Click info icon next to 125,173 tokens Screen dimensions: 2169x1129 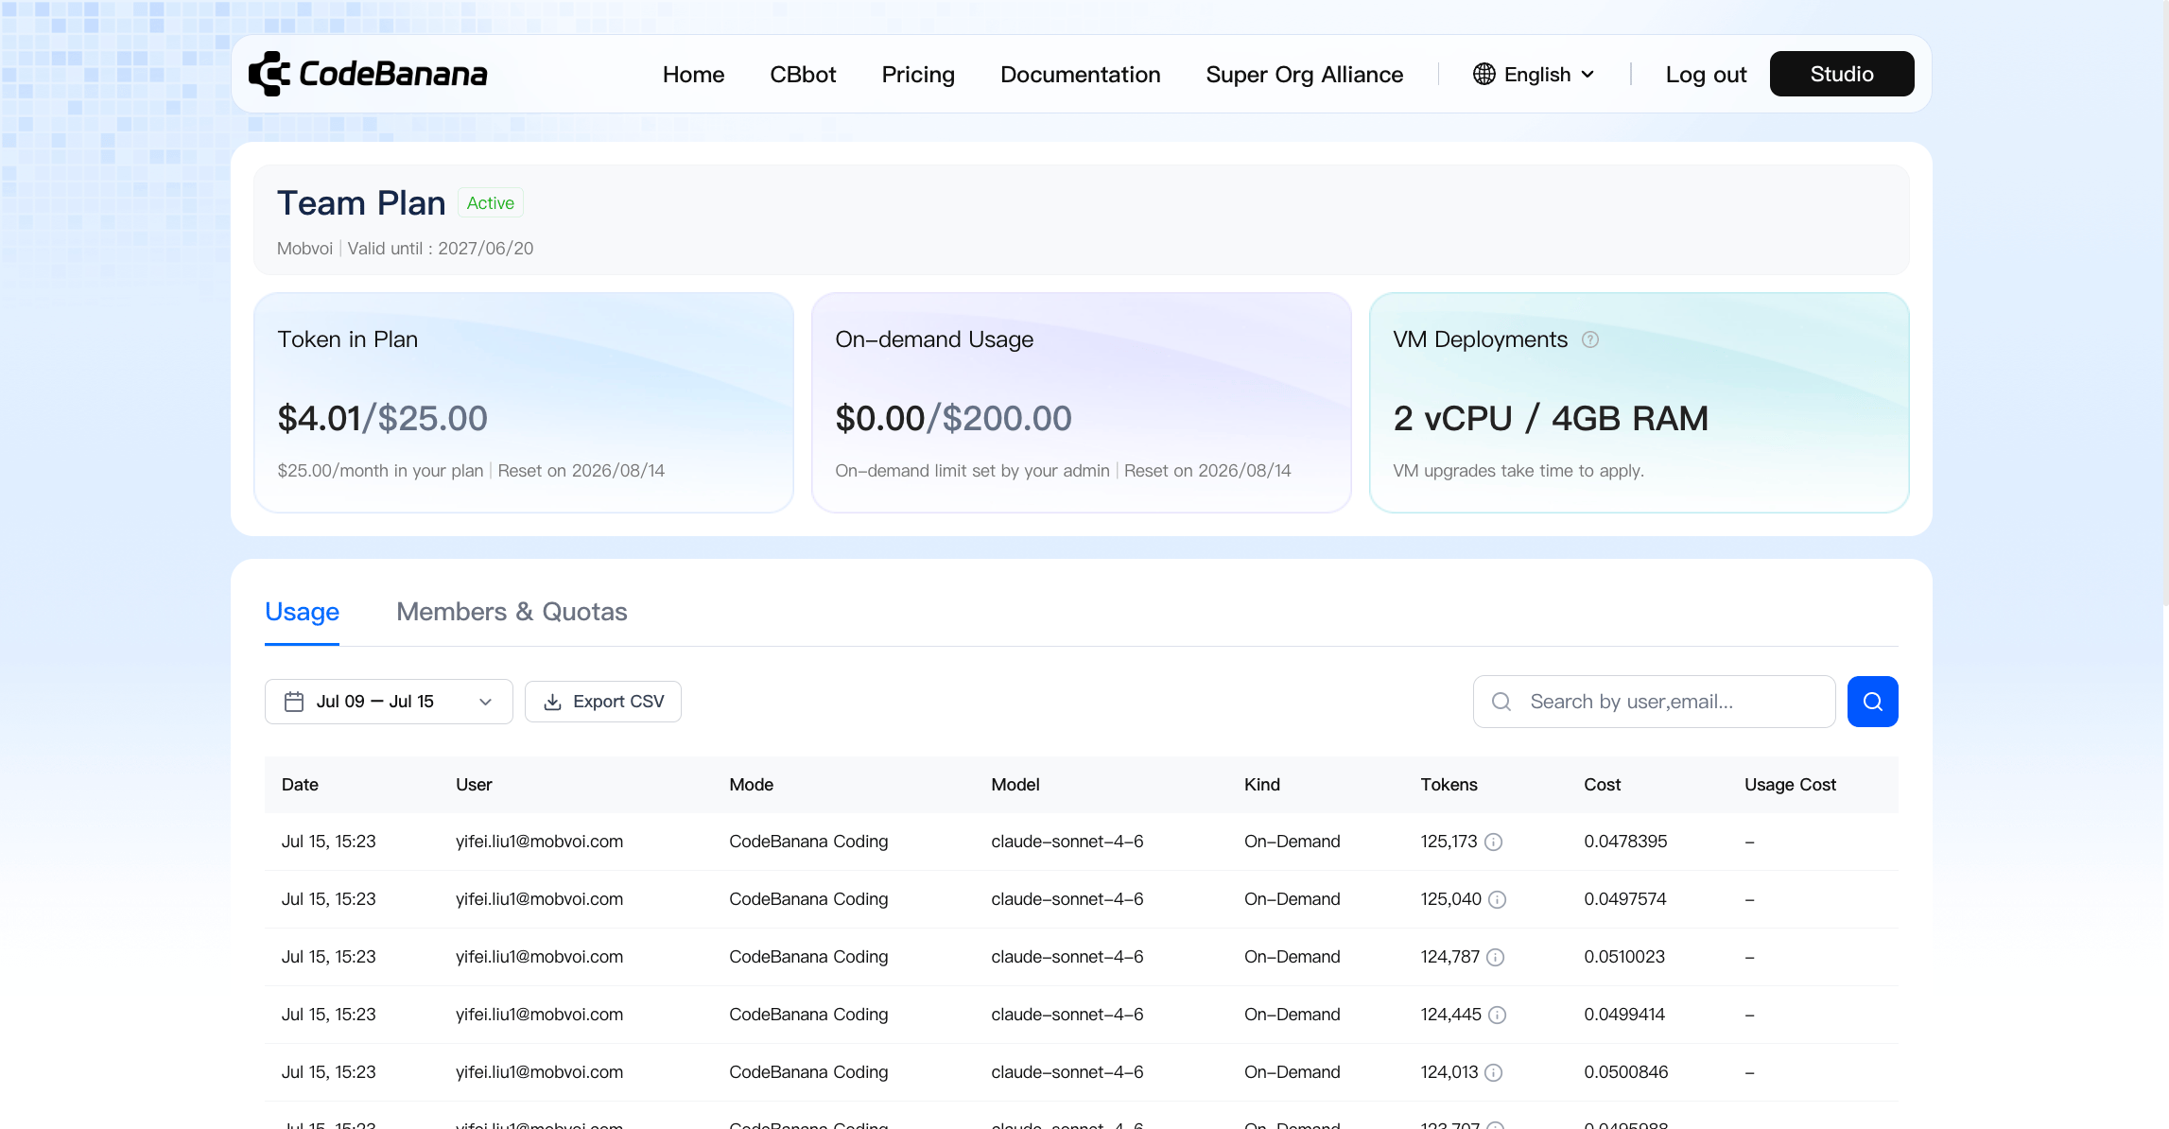click(x=1494, y=842)
